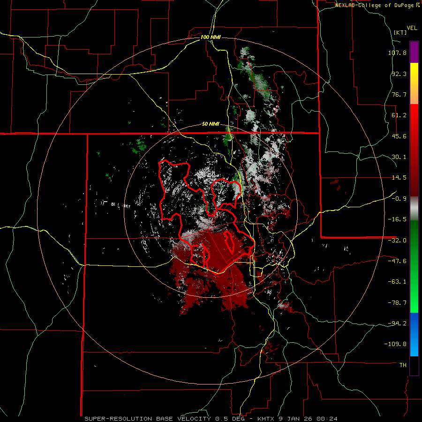Click the purple segment of the color bar

click(x=414, y=52)
